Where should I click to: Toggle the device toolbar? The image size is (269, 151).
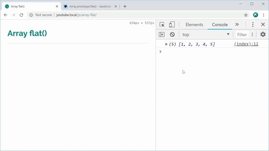172,25
